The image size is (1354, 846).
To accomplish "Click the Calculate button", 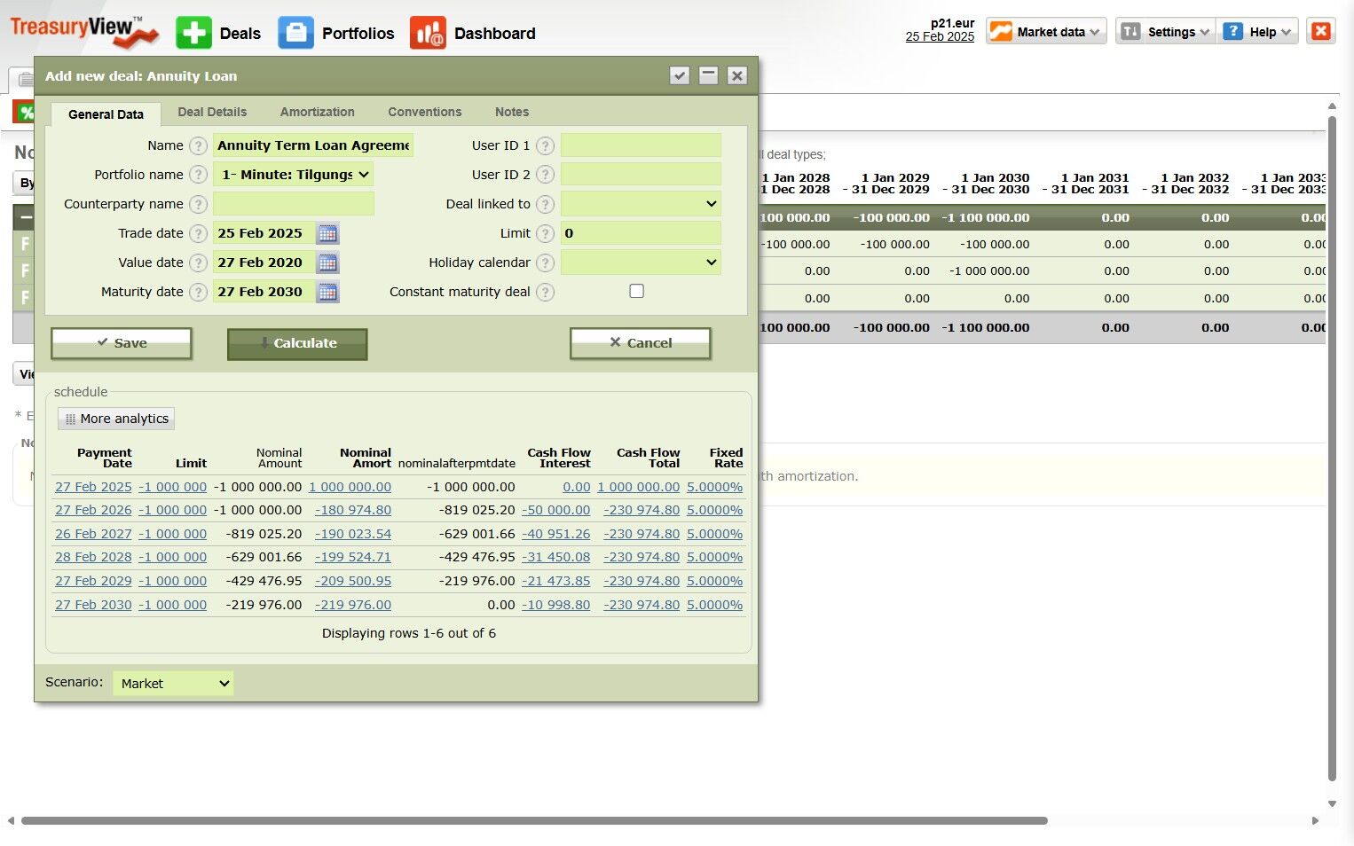I will [x=297, y=344].
